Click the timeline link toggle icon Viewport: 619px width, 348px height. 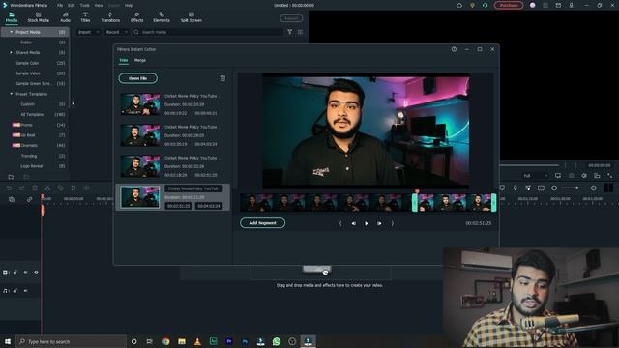coord(29,200)
